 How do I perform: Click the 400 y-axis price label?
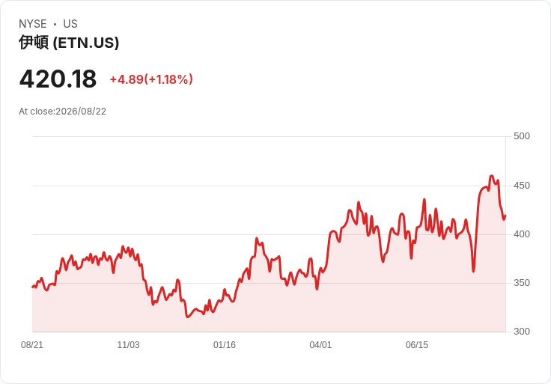tap(522, 234)
